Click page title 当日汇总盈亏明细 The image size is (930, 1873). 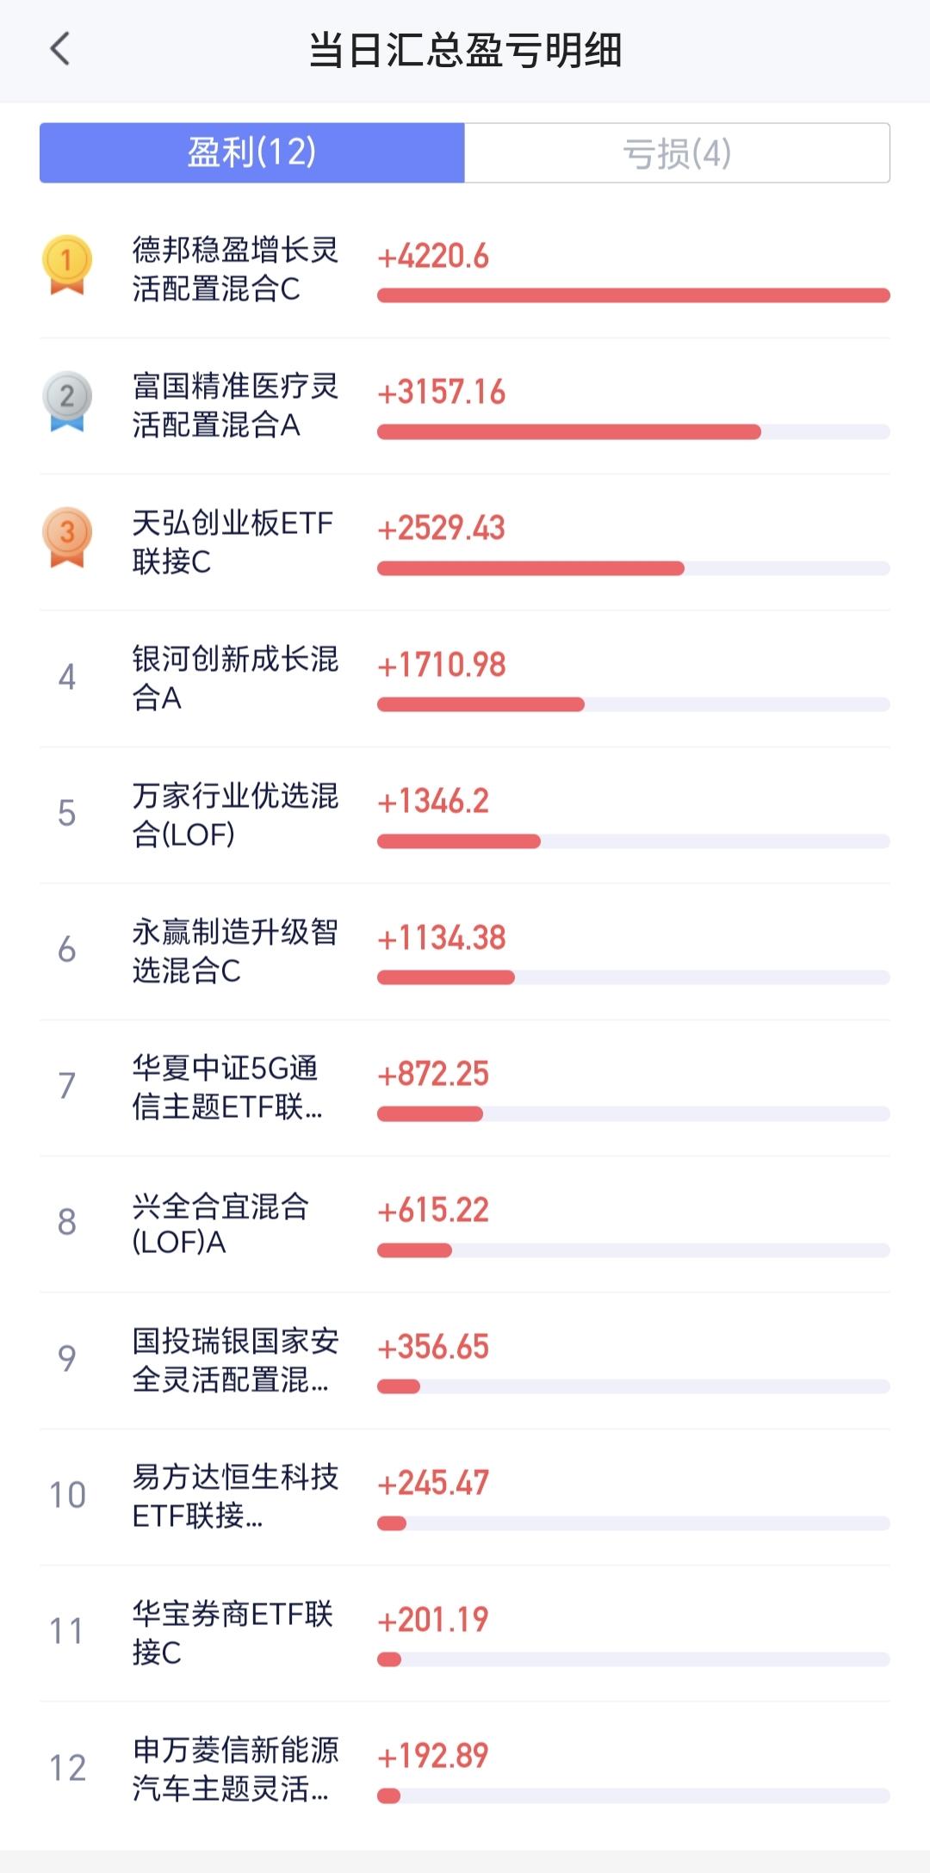pos(465,50)
